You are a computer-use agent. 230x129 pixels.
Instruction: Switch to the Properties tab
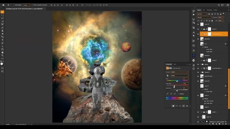point(169,64)
